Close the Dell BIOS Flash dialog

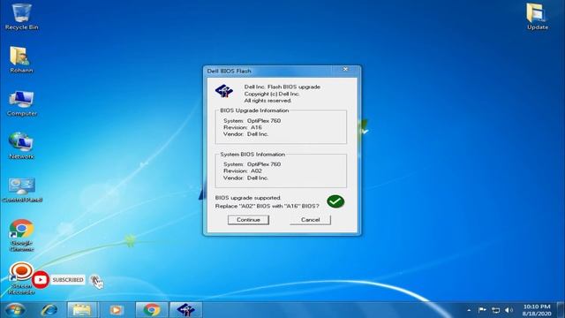(x=345, y=69)
